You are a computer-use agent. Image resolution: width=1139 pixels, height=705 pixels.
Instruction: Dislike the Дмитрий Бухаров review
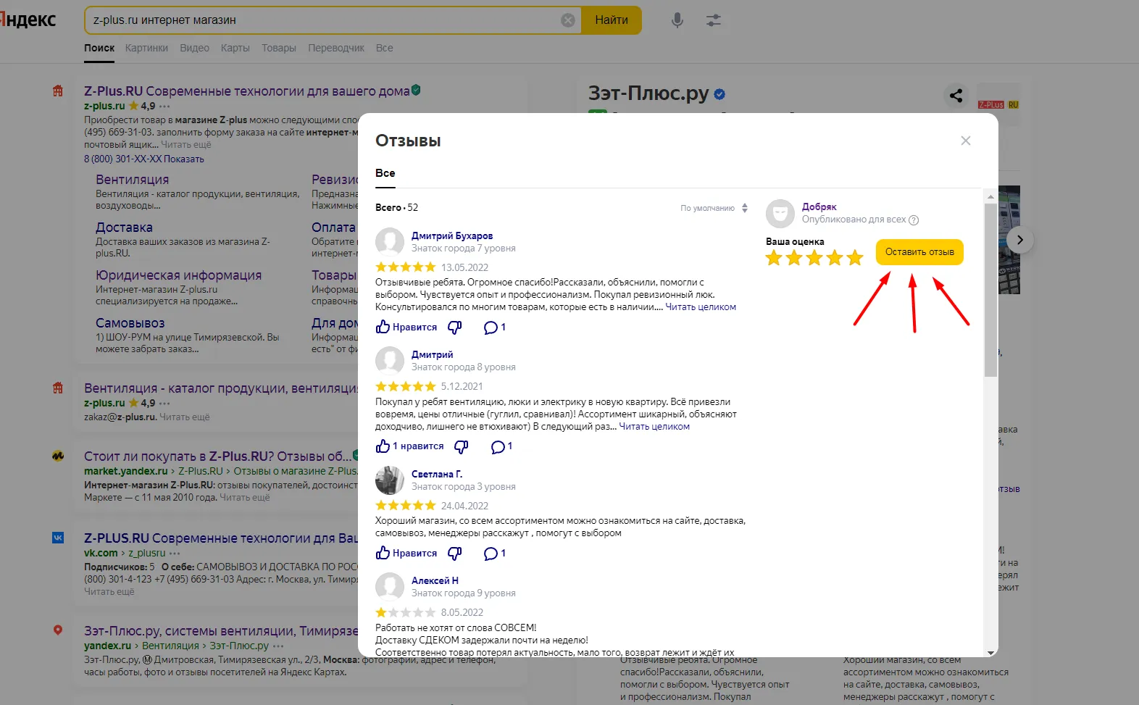pos(454,328)
